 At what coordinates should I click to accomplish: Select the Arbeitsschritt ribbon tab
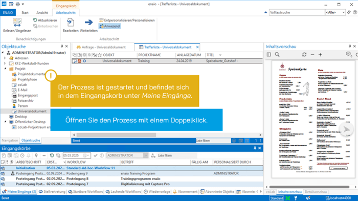tap(65, 13)
